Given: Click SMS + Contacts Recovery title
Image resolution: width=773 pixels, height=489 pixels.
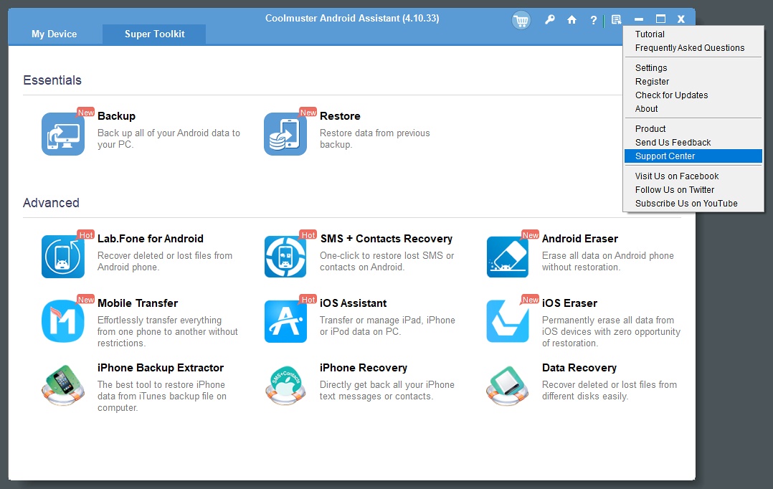Looking at the screenshot, I should (386, 239).
